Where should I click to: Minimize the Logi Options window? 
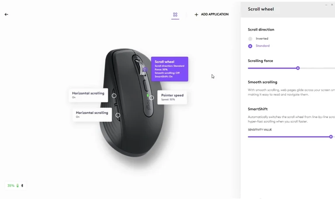pyautogui.click(x=326, y=5)
